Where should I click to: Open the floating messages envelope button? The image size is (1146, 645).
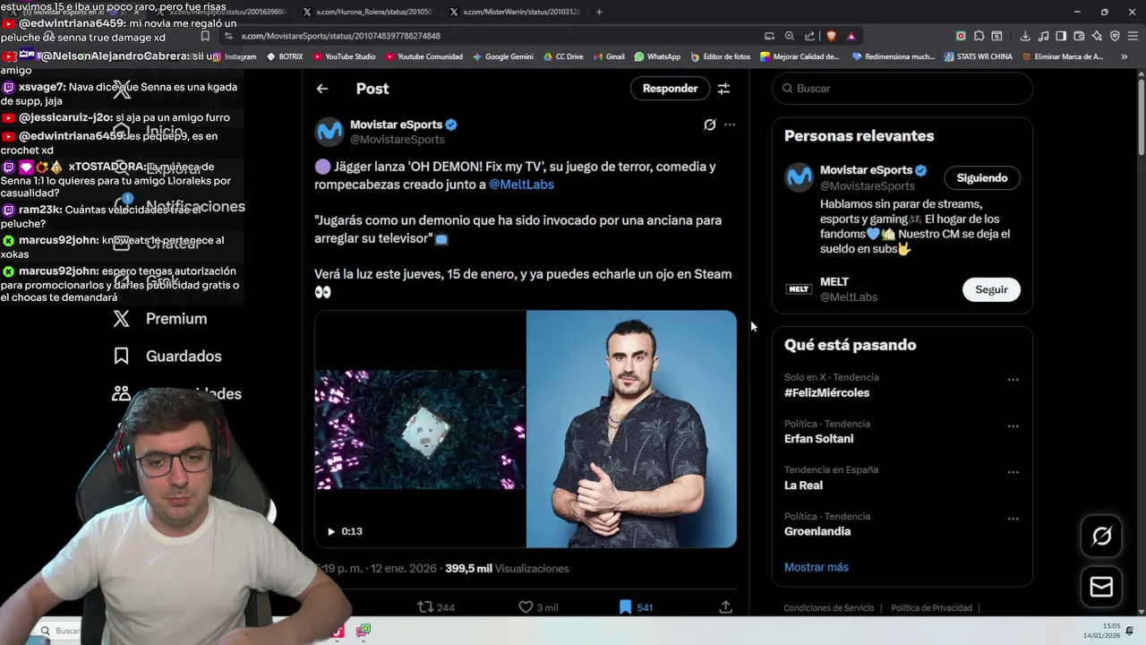coord(1101,587)
